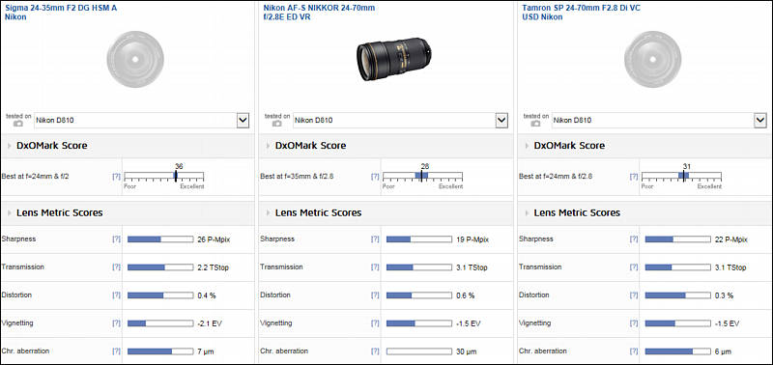Image resolution: width=773 pixels, height=365 pixels.
Task: Select '22 P-Mpix' sharpness value
Action: pos(731,239)
